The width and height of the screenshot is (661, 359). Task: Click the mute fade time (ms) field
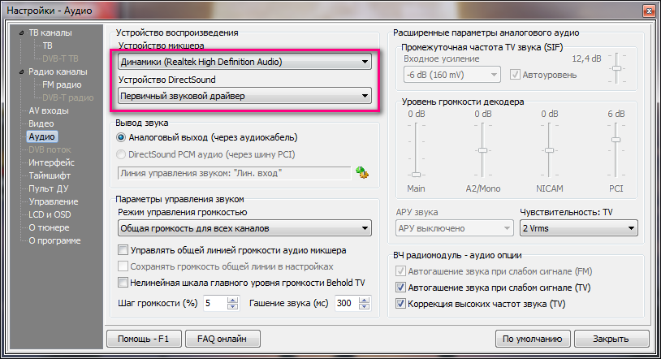tap(345, 303)
